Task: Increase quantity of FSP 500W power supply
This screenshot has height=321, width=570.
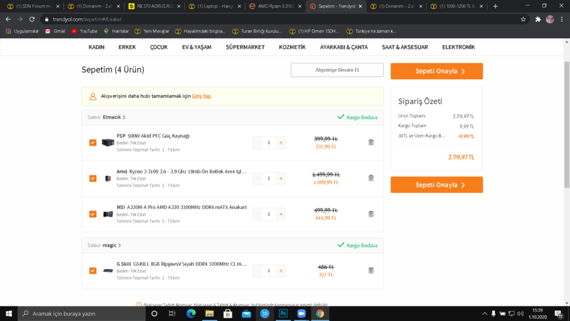Action: click(281, 142)
